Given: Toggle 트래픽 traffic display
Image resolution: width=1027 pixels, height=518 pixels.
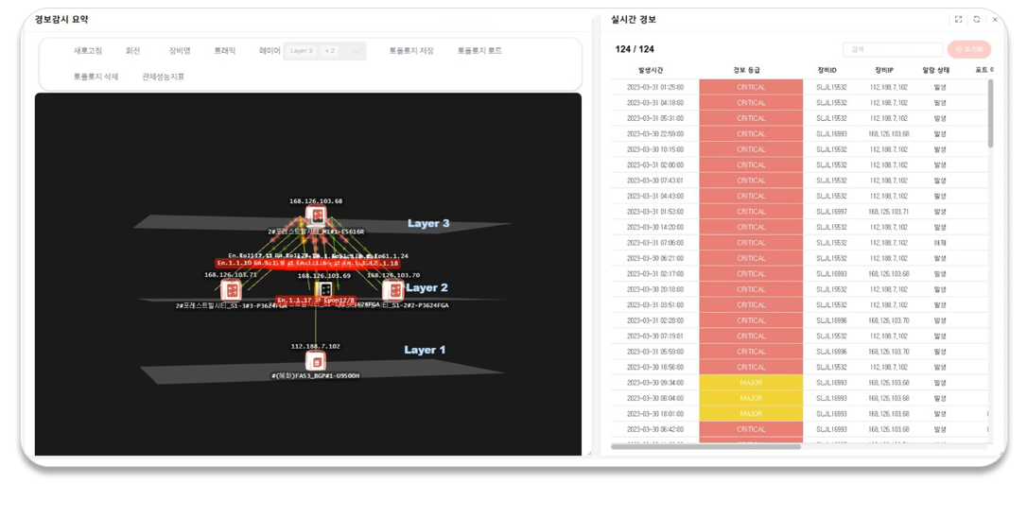Looking at the screenshot, I should [x=225, y=50].
